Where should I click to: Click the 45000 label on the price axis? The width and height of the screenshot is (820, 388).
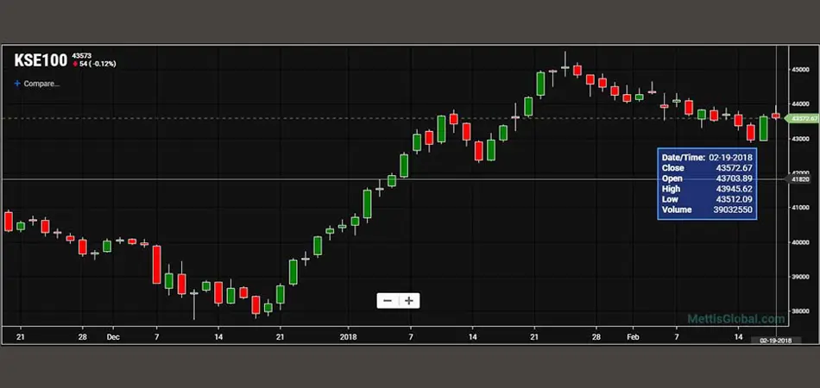pos(799,70)
